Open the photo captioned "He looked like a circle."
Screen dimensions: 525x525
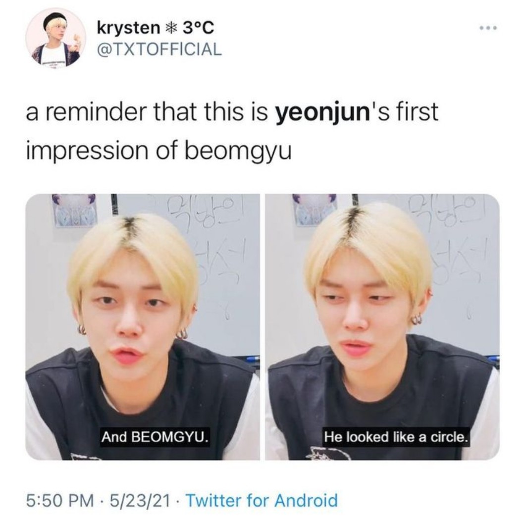382,327
